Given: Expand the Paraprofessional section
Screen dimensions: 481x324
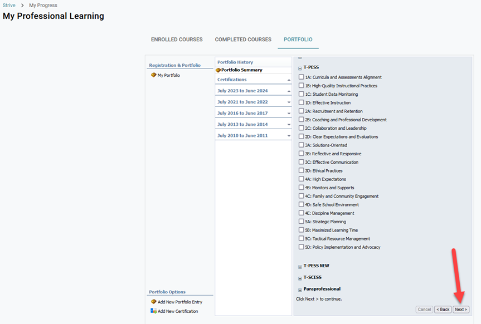Looking at the screenshot, I should [300, 289].
